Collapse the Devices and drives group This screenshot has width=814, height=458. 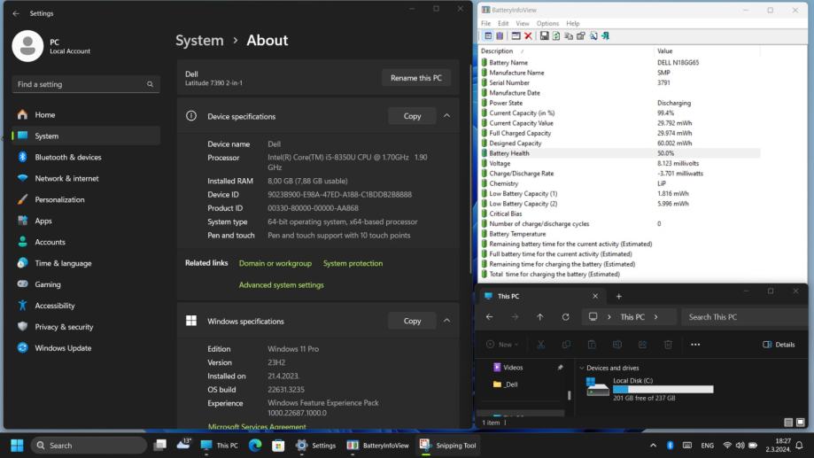point(581,368)
